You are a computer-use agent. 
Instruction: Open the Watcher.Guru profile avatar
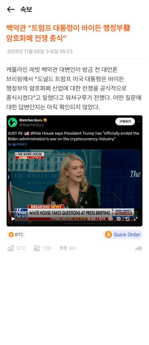(13, 122)
